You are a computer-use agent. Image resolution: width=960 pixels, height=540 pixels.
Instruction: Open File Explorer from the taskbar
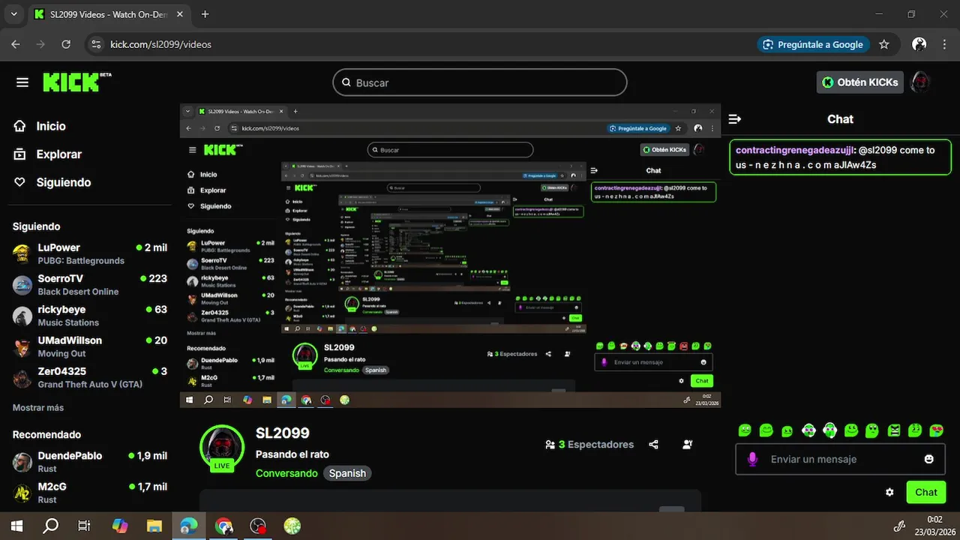coord(154,526)
